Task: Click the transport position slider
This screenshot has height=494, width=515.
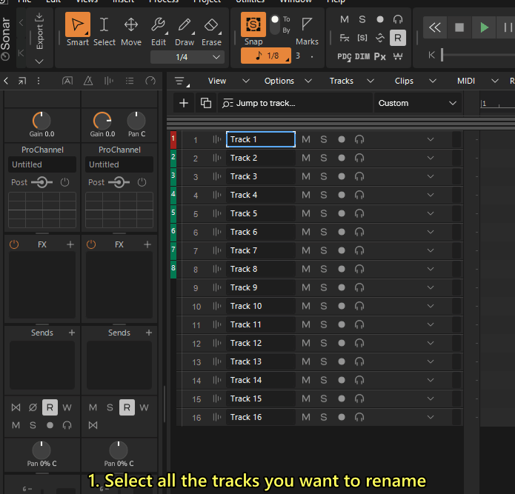Action: 442,55
